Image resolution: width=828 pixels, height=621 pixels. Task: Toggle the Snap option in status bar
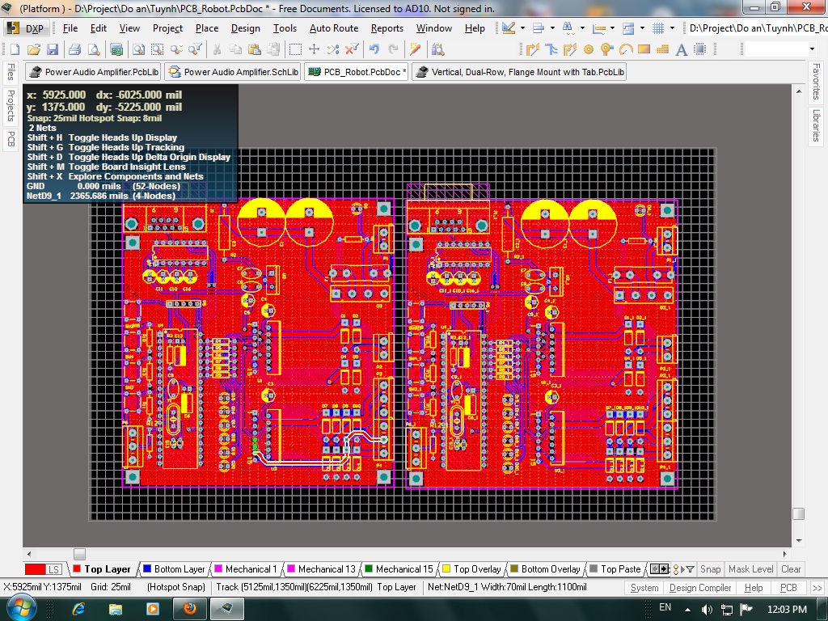tap(710, 569)
